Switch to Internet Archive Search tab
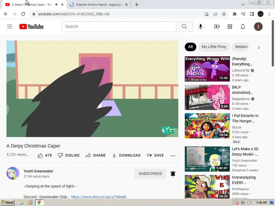Screen dimensions: 275x206 coord(99,5)
